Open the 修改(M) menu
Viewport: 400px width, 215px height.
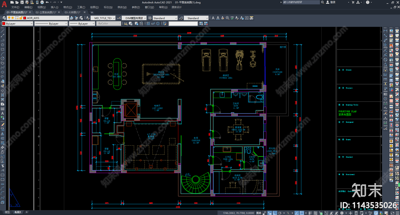point(122,7)
